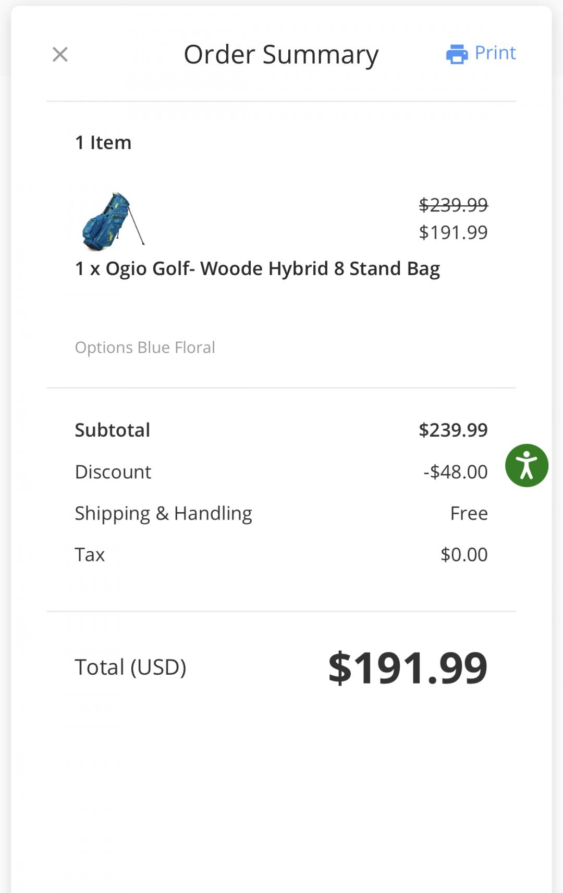
Task: Click the Options Blue Floral text
Action: tap(145, 348)
